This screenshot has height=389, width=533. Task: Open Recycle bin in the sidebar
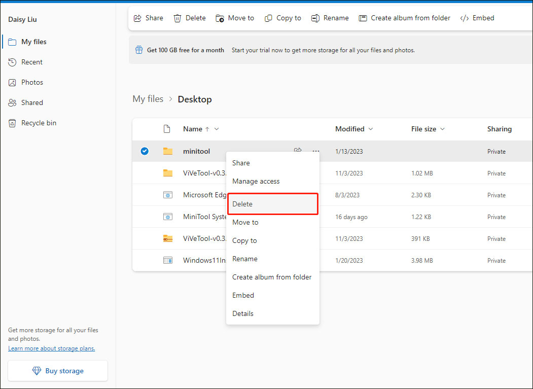click(32, 123)
